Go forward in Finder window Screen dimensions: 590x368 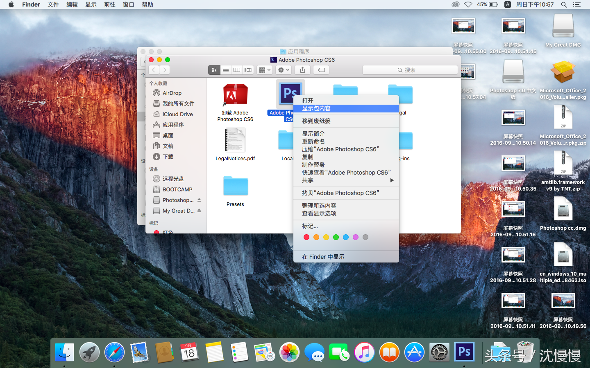(165, 70)
